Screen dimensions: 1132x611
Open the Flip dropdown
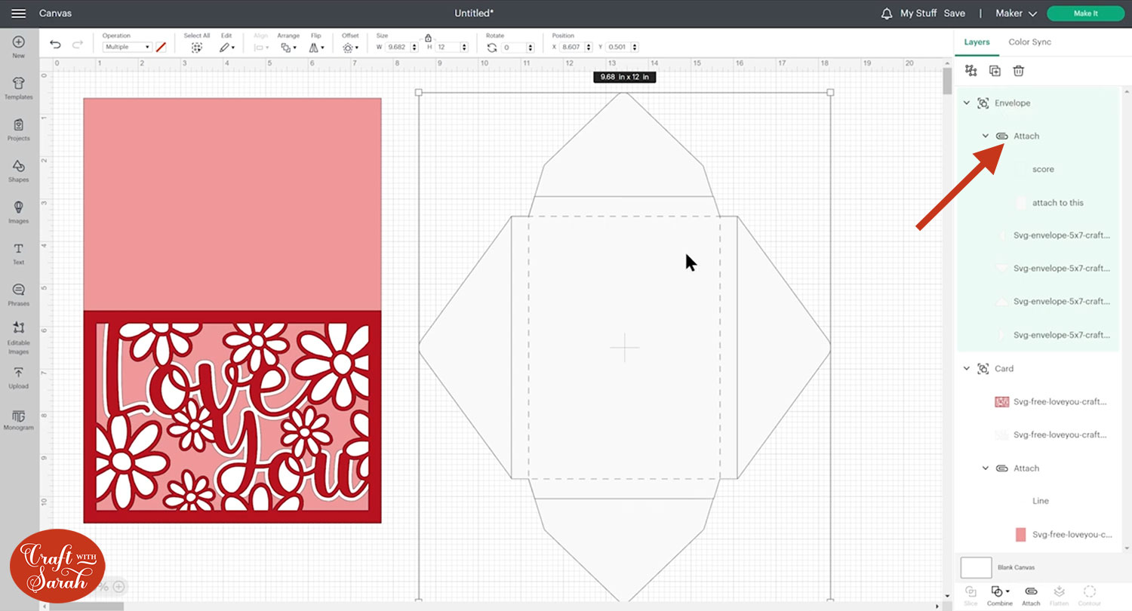click(x=318, y=47)
